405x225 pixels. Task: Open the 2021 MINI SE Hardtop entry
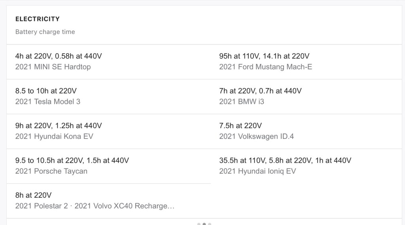click(53, 67)
